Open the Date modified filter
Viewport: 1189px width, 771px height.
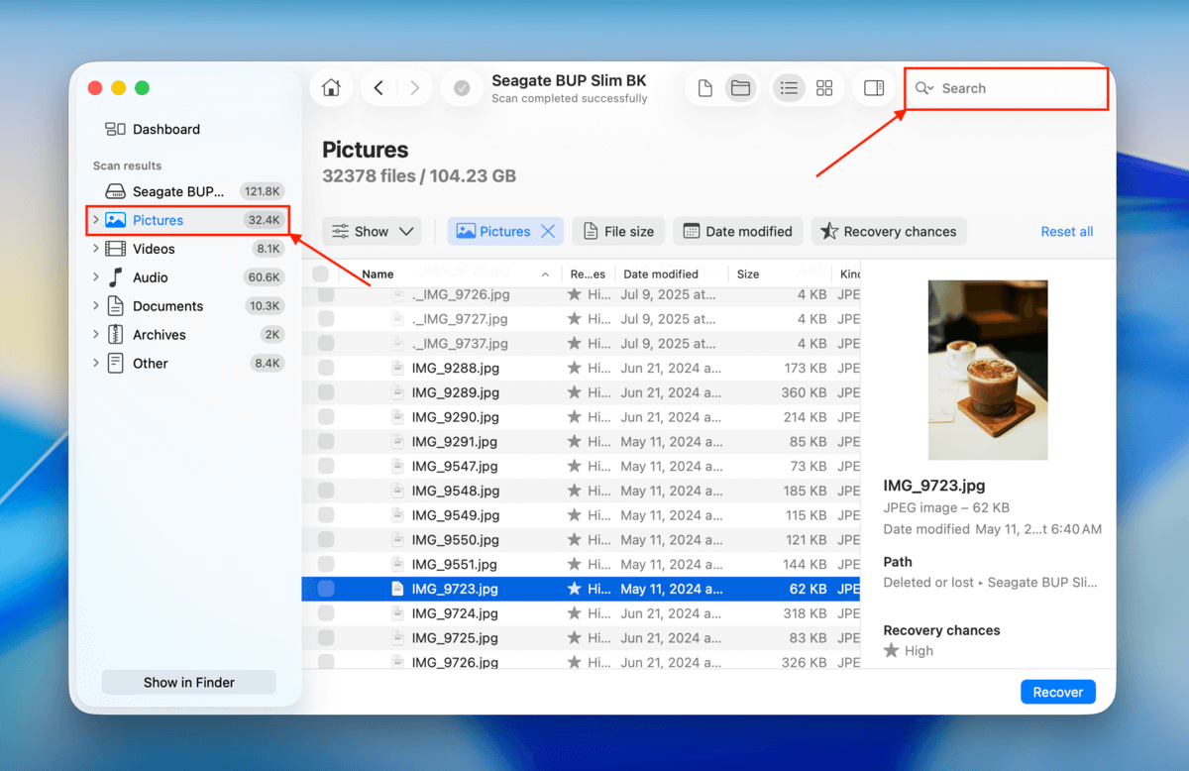737,231
